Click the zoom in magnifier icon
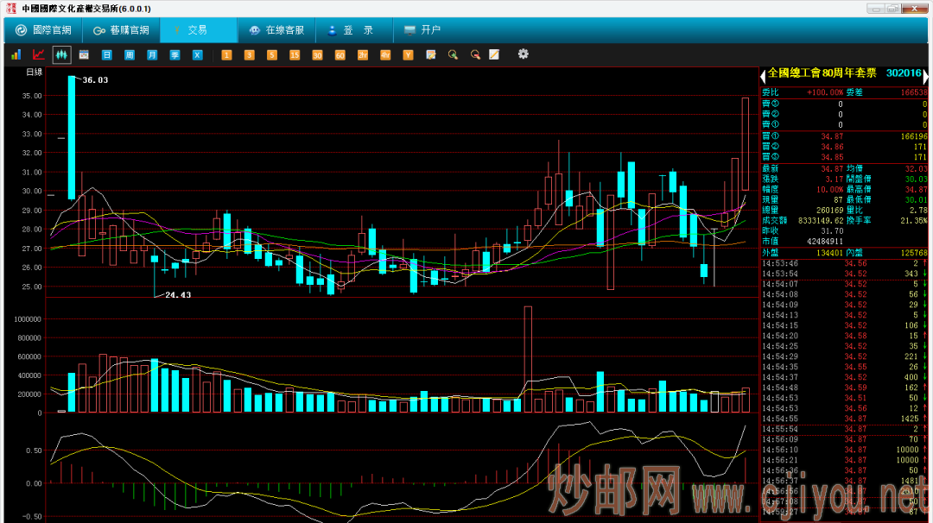Image resolution: width=933 pixels, height=523 pixels. [452, 54]
